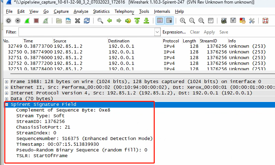Screen dimensions: 275x165
Task: Collapse the Spirent Signature Field tree
Action: point(7,104)
